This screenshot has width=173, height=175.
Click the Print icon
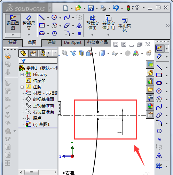point(103,8)
